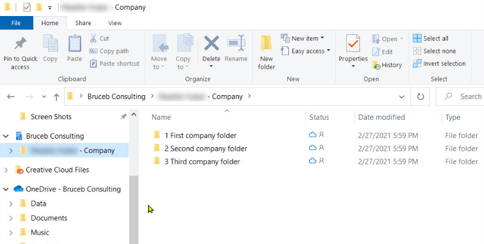Create a New folder from ribbon

coord(266,44)
